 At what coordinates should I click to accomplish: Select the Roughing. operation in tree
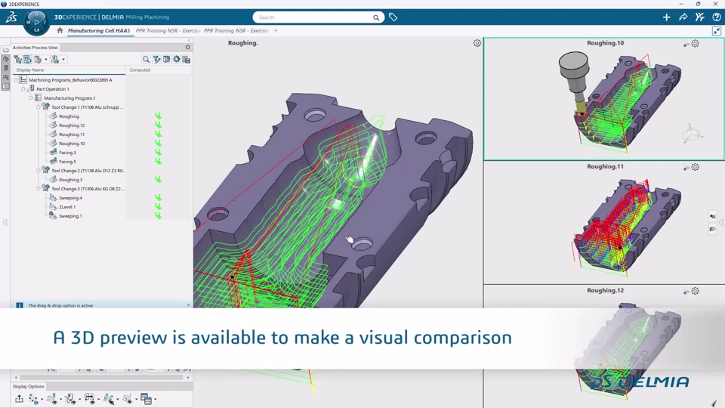(69, 116)
